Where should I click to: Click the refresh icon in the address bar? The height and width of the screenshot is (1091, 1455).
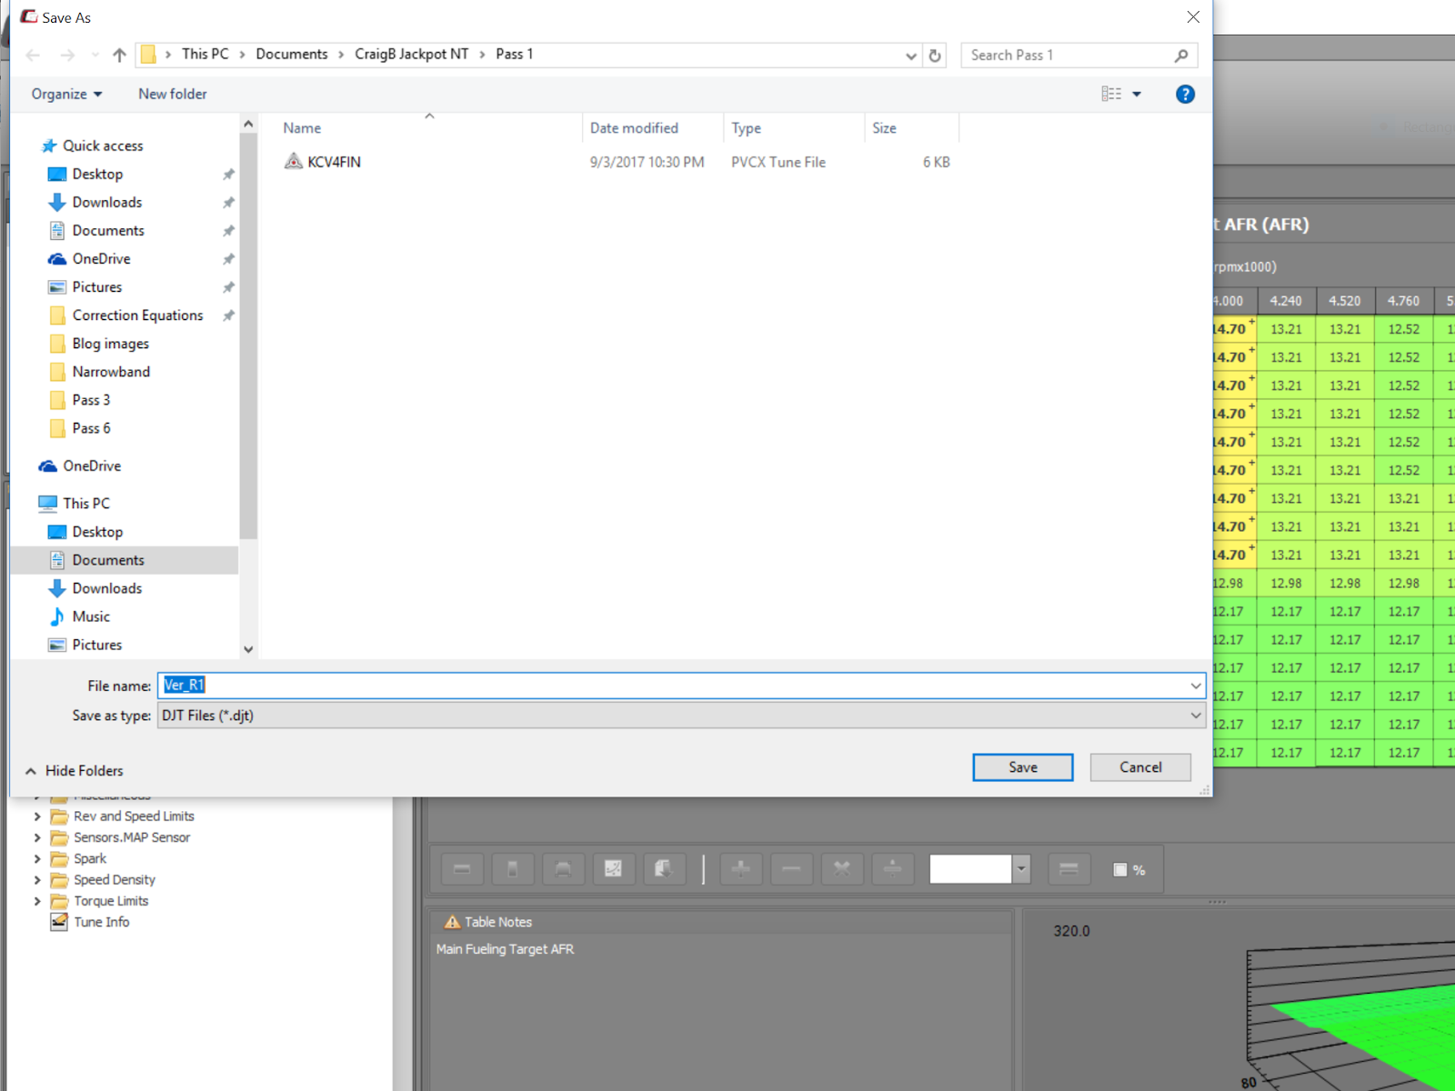[935, 55]
